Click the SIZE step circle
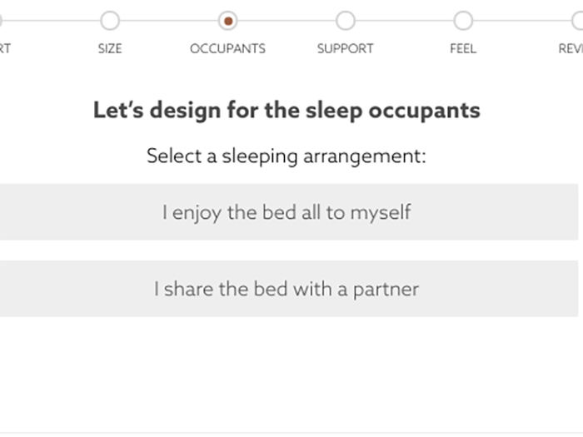Image resolution: width=583 pixels, height=437 pixels. pos(109,21)
